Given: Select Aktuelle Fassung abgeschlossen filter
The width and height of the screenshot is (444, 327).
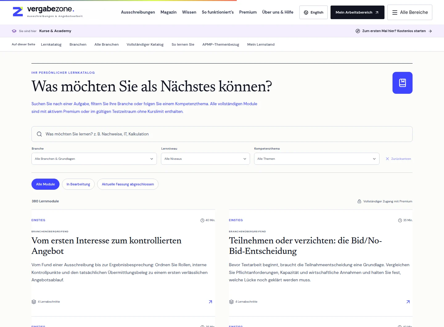Looking at the screenshot, I should (x=128, y=184).
